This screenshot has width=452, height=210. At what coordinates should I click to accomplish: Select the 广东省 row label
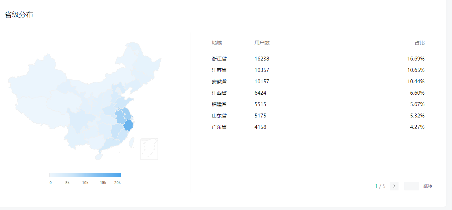[219, 127]
